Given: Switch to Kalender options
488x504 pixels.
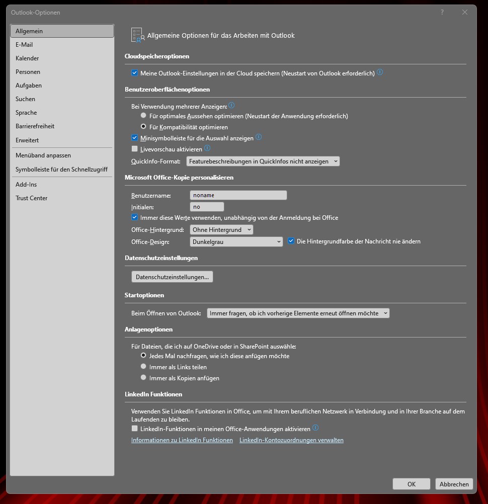Looking at the screenshot, I should pos(62,58).
